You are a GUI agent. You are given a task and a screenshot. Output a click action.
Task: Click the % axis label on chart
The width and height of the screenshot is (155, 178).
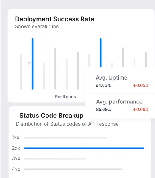click(x=29, y=63)
